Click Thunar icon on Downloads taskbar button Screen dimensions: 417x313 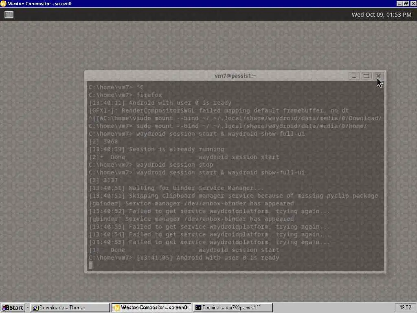[x=35, y=308]
